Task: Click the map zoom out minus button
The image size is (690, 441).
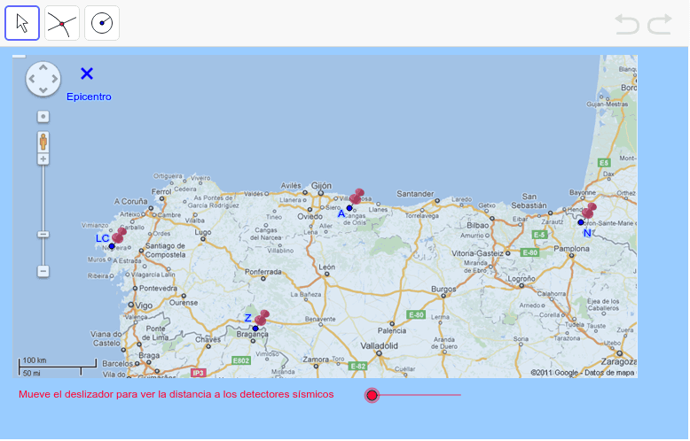Action: pyautogui.click(x=43, y=271)
